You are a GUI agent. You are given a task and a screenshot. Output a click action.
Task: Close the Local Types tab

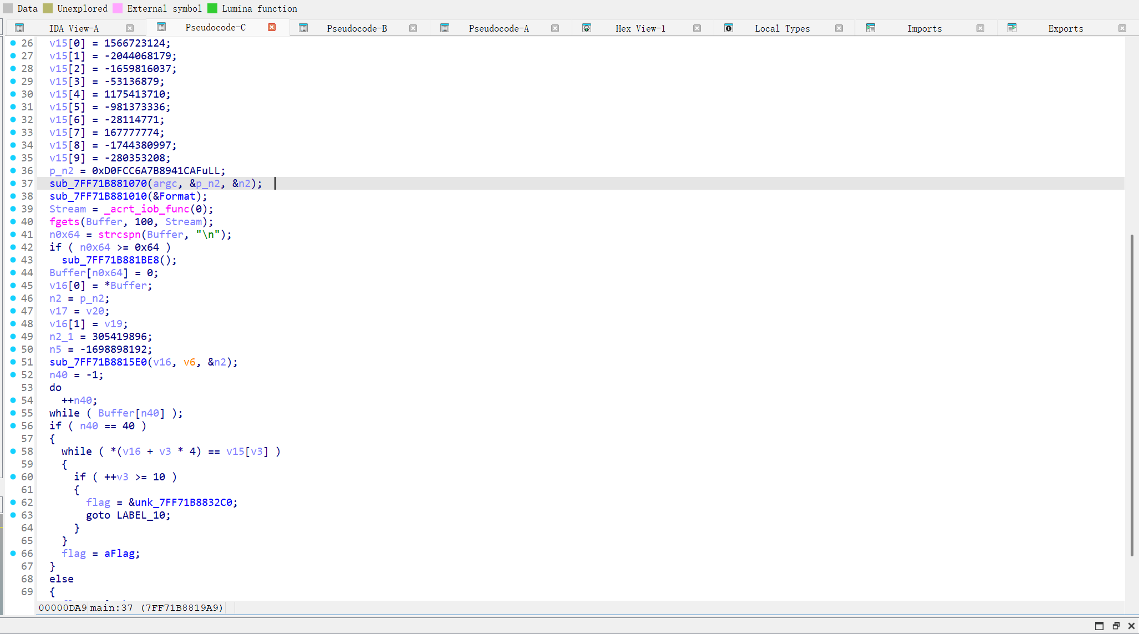pyautogui.click(x=839, y=28)
